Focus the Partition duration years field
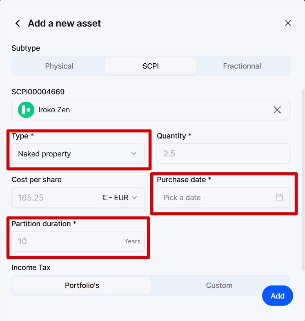 tap(78, 241)
